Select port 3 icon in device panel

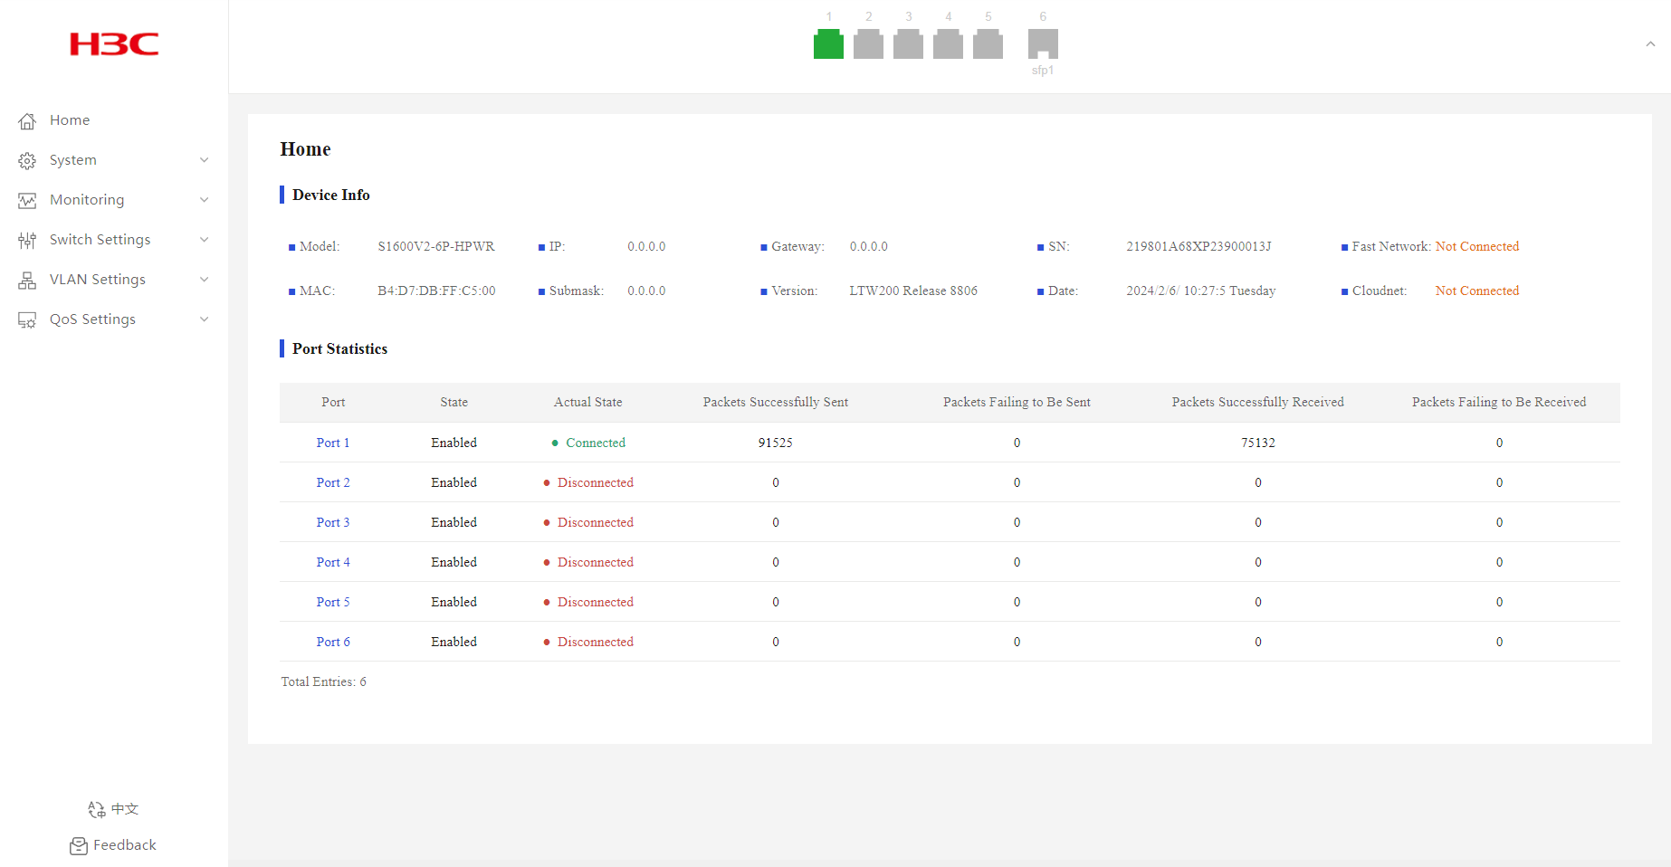(908, 43)
